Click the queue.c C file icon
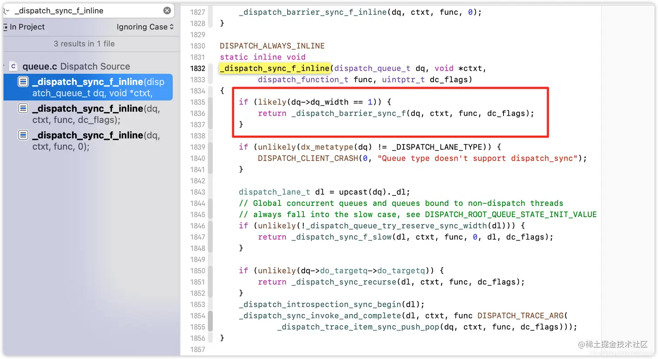This screenshot has width=658, height=359. [13, 66]
